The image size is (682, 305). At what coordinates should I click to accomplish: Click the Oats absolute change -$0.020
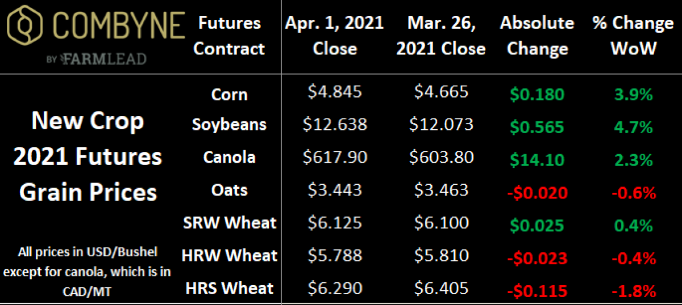(x=538, y=193)
